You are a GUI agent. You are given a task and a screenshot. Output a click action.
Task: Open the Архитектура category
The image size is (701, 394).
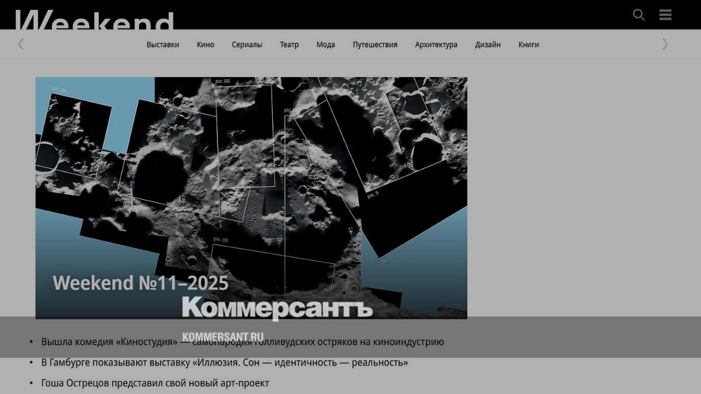click(x=436, y=44)
